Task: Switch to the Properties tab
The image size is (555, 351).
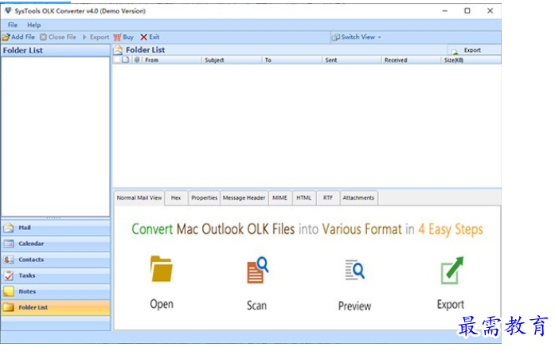Action: click(x=204, y=198)
